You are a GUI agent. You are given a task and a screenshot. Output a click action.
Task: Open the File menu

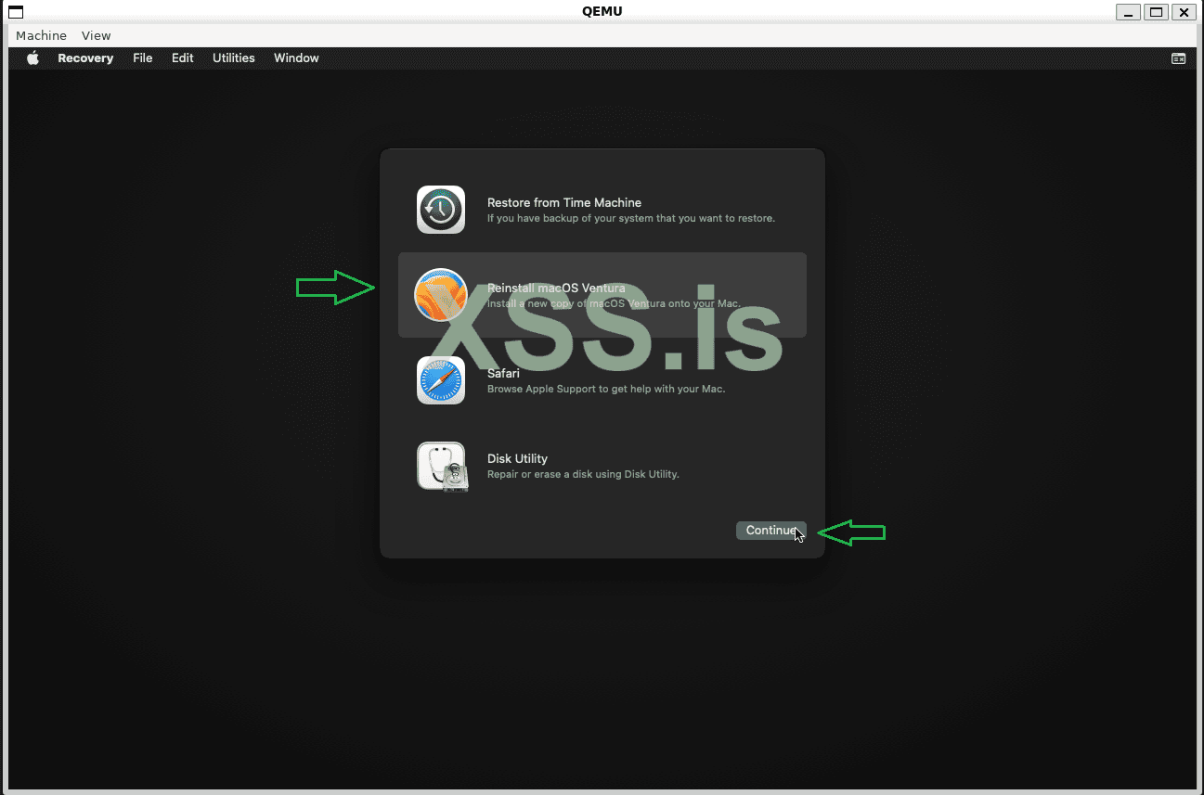[x=143, y=58]
